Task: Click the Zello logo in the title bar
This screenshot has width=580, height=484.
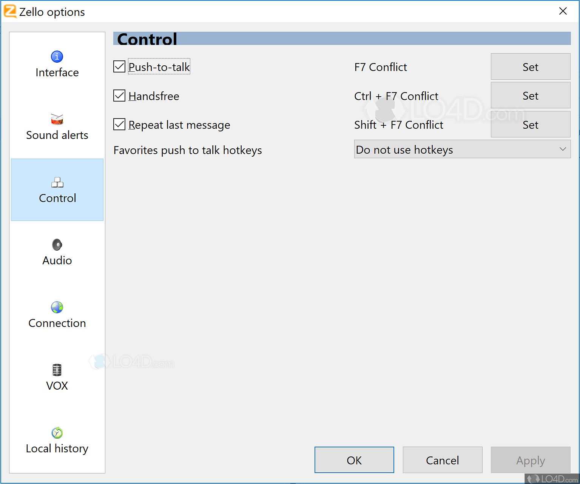Action: click(x=10, y=11)
